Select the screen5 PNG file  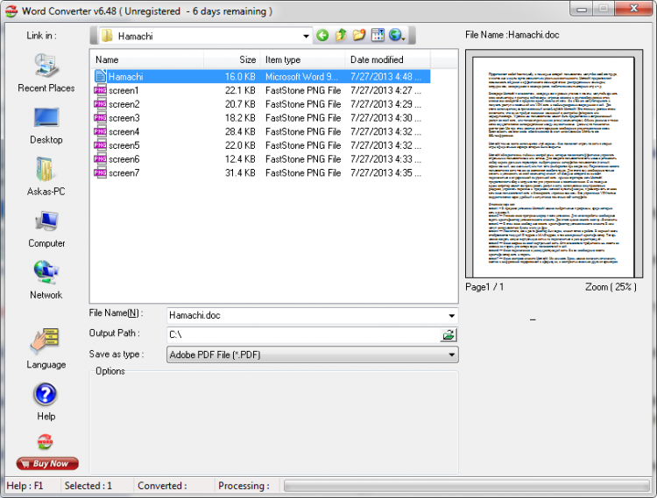[261, 145]
